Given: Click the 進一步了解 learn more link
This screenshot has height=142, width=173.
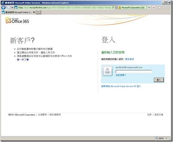Looking at the screenshot, I should click(x=23, y=60).
